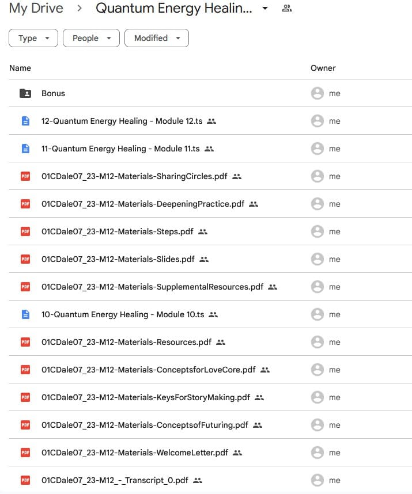Click owner avatar in Bonus row
This screenshot has width=412, height=494.
[x=317, y=93]
